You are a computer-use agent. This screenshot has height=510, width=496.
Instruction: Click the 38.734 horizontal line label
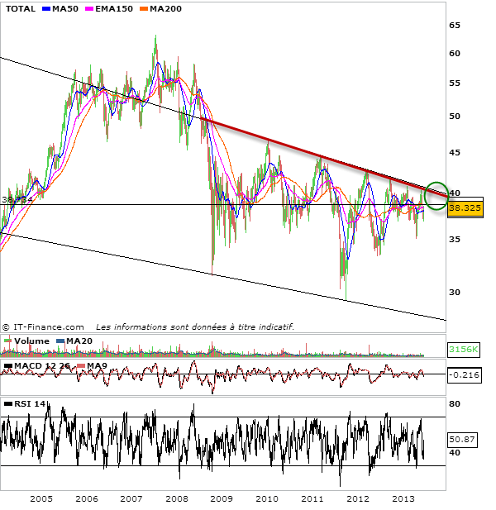(15, 200)
